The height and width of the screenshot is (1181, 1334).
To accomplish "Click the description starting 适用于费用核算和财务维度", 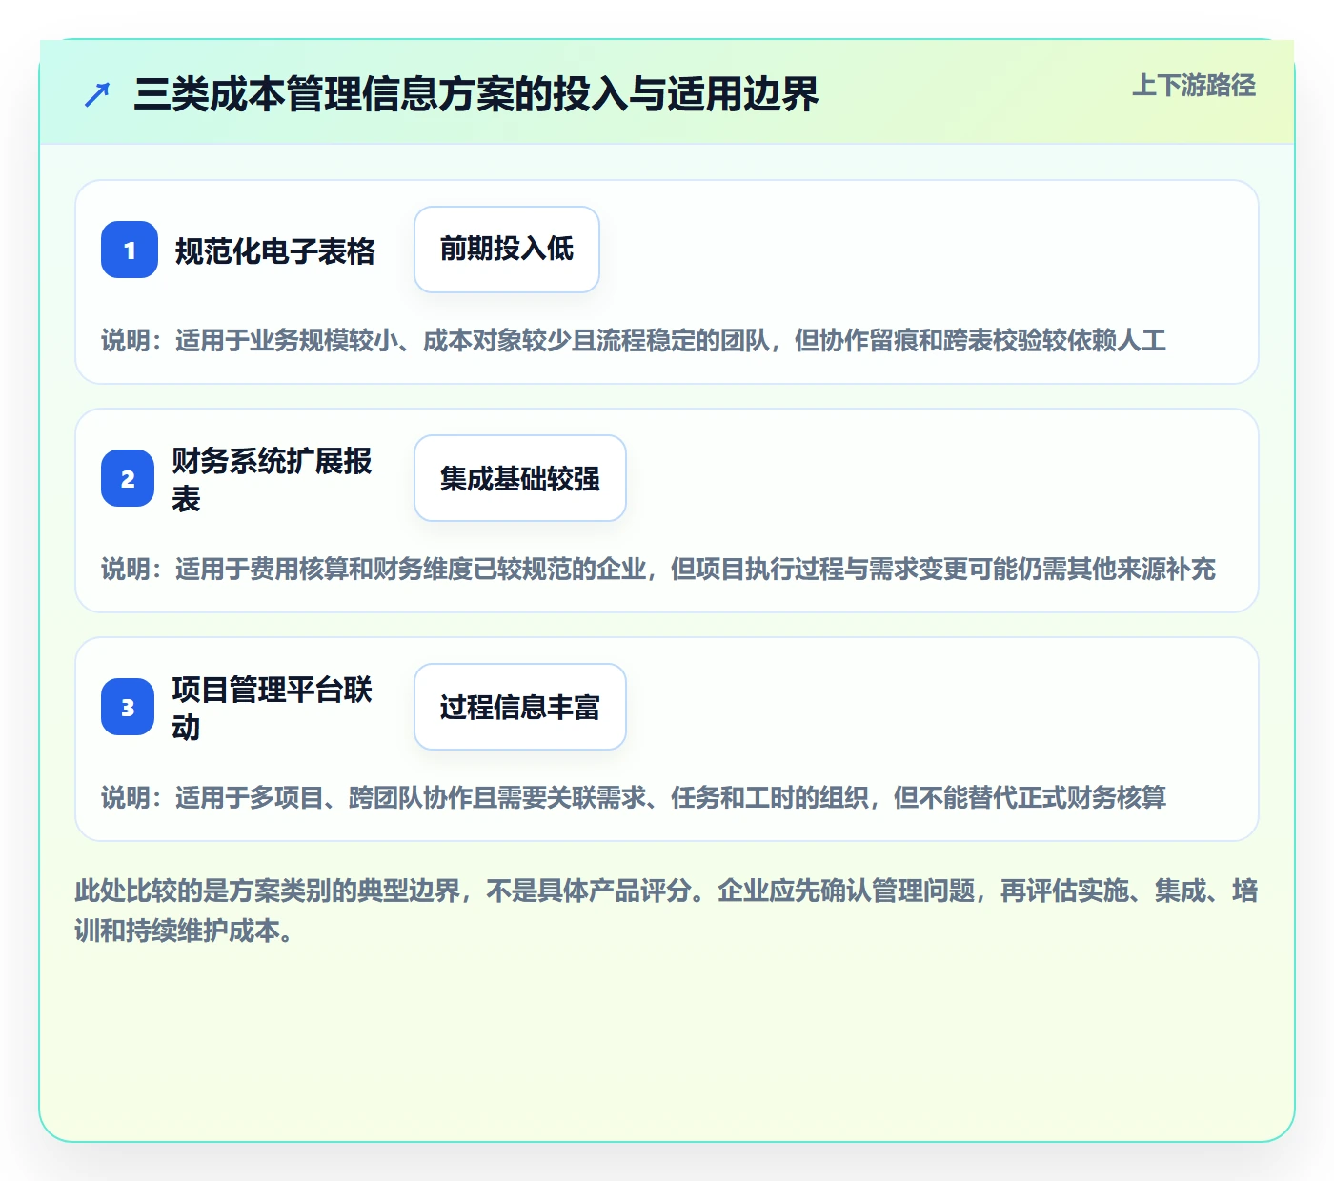I will coord(658,569).
